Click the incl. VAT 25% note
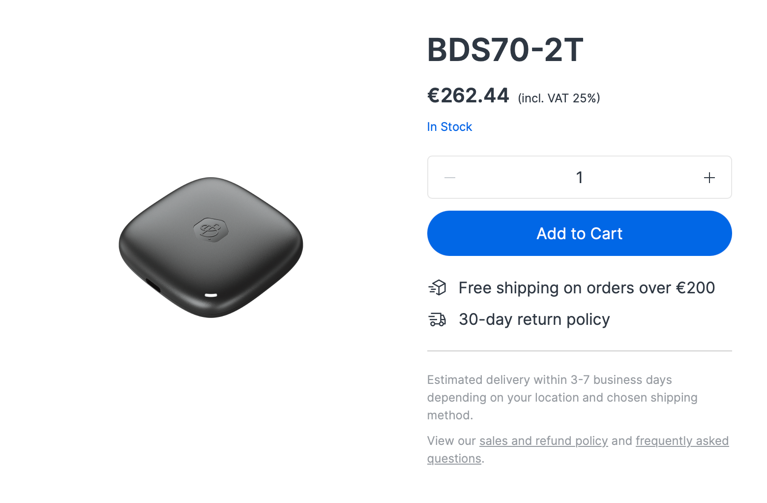 pos(559,98)
